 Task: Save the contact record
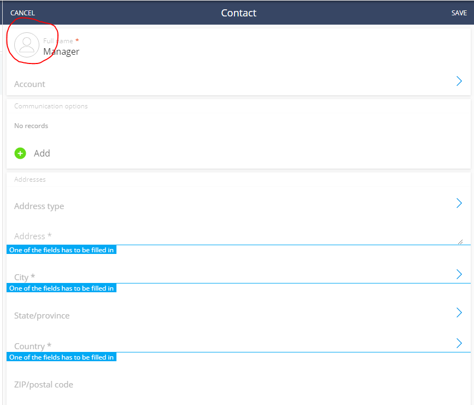[459, 13]
